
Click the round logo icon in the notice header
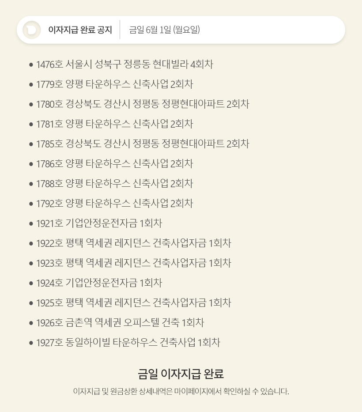click(32, 30)
